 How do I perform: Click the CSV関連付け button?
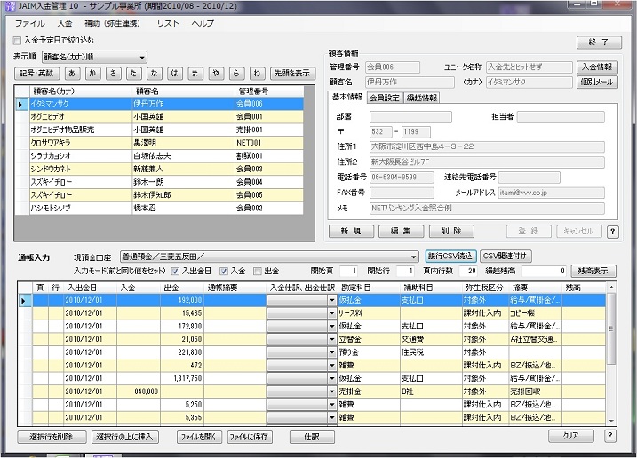coord(506,257)
